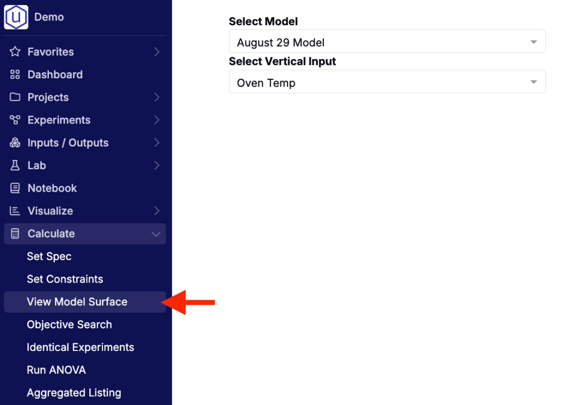
Task: Open the Select Vertical Input dropdown
Action: tap(387, 82)
